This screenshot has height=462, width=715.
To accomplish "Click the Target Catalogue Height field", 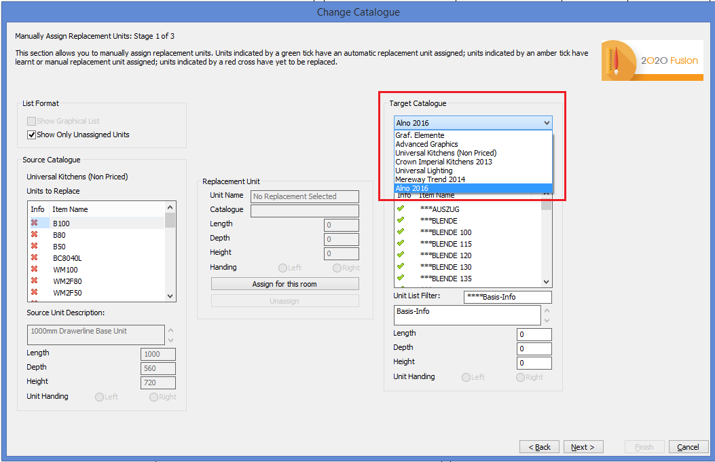I will click(534, 363).
